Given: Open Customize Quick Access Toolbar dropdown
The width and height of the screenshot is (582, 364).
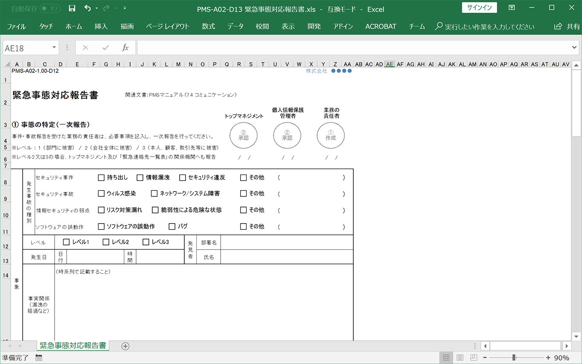Looking at the screenshot, I should 124,9.
